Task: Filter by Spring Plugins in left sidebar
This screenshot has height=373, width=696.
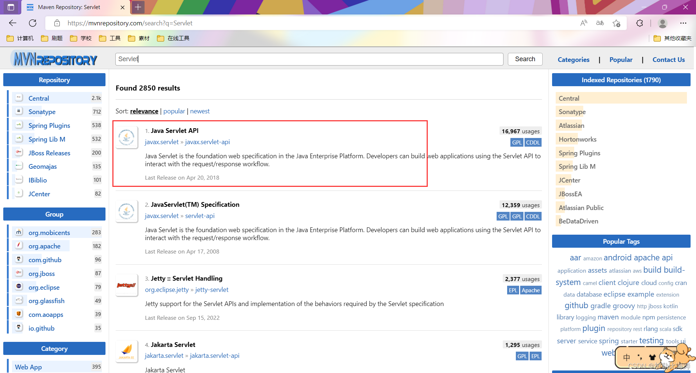Action: (x=49, y=126)
